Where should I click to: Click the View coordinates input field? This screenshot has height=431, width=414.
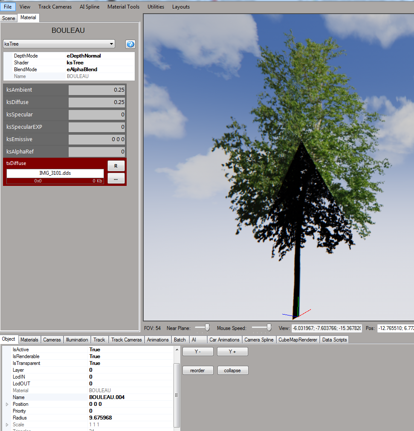pyautogui.click(x=326, y=328)
